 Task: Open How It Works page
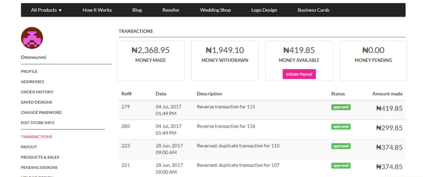[x=97, y=10]
